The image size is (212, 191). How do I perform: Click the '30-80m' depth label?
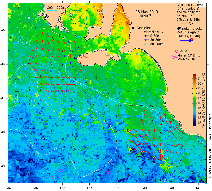[156, 40]
